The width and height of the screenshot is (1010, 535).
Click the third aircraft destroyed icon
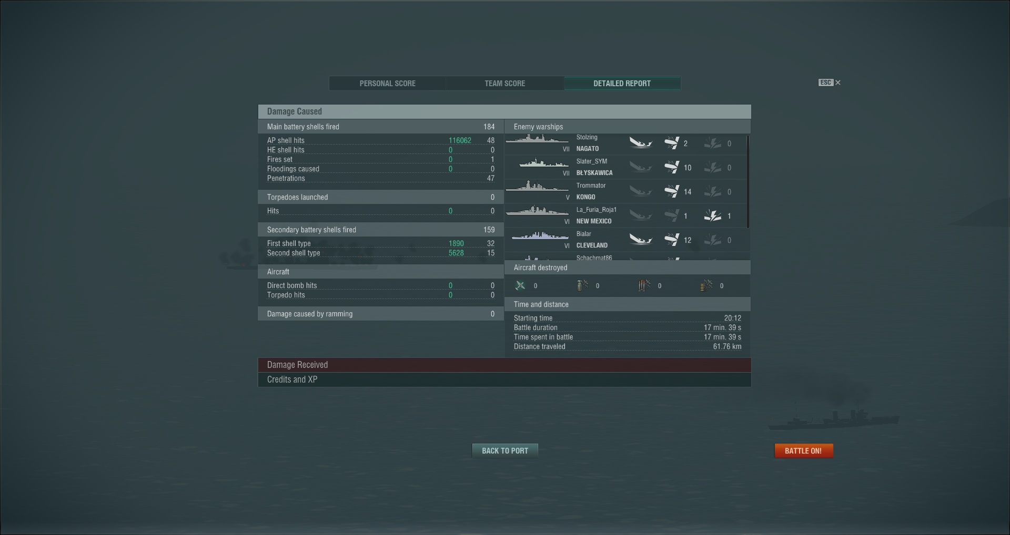644,285
